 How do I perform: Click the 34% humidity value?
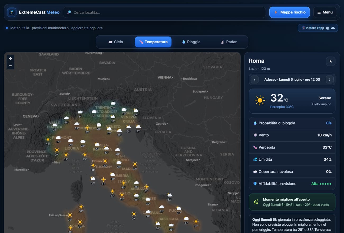(x=328, y=159)
